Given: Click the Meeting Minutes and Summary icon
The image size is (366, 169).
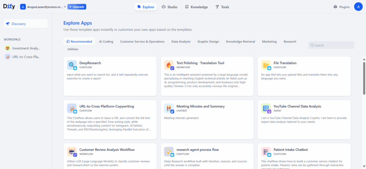Looking at the screenshot, I should pyautogui.click(x=169, y=108).
